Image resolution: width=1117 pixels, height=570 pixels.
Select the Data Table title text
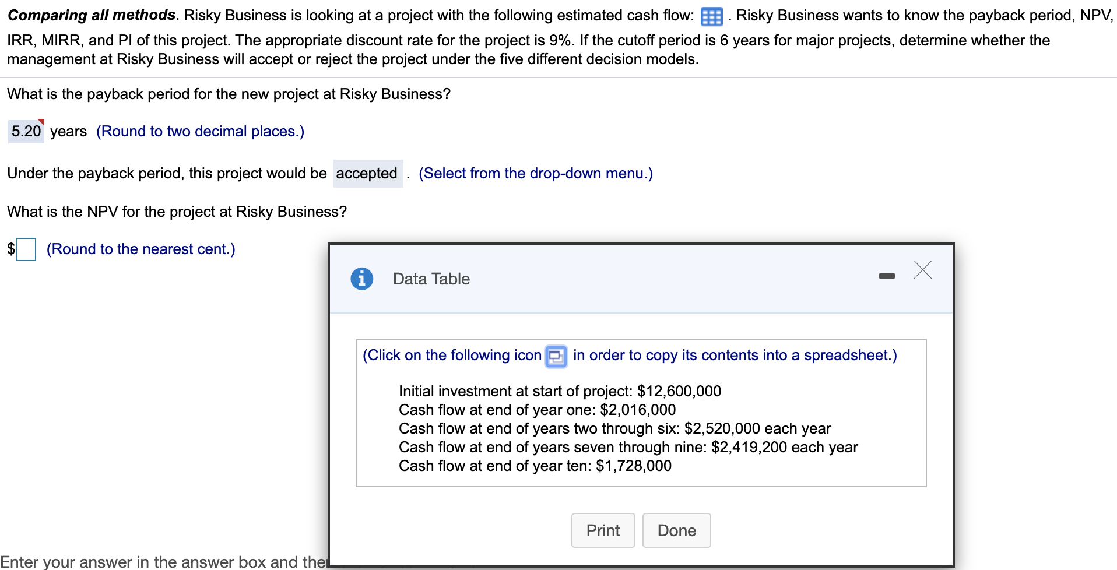click(x=431, y=279)
